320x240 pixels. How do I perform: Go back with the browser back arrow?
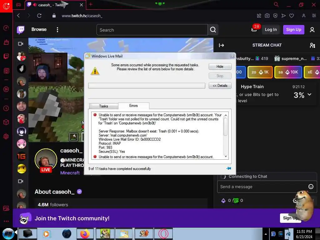click(x=18, y=16)
